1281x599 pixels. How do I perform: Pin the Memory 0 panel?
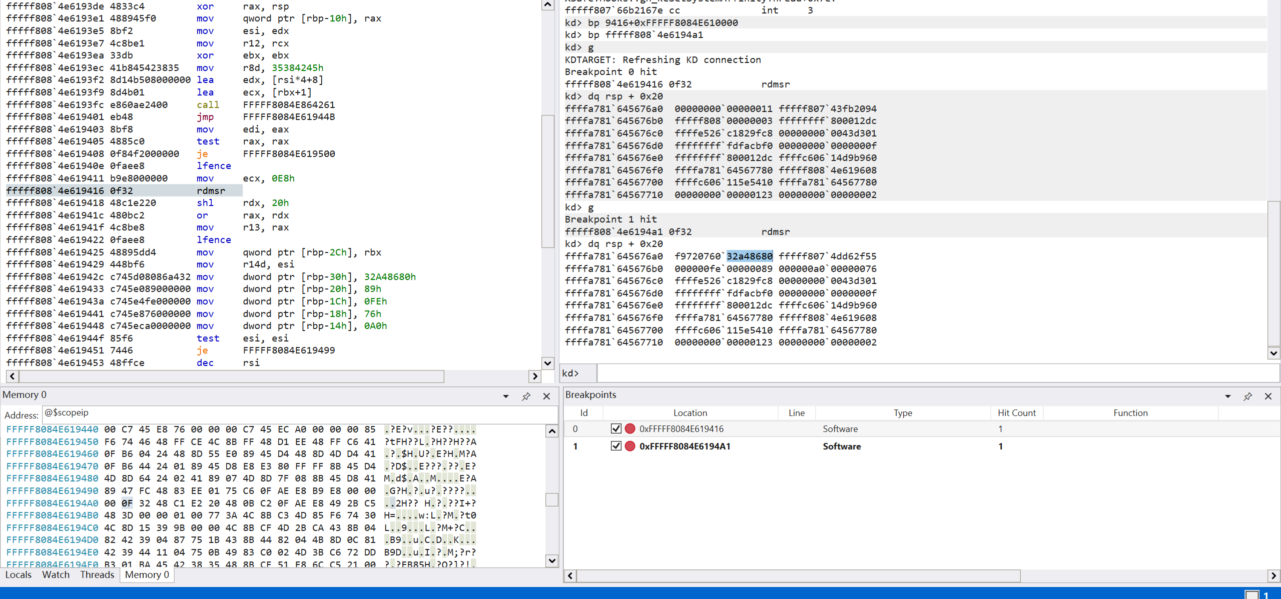pyautogui.click(x=526, y=396)
